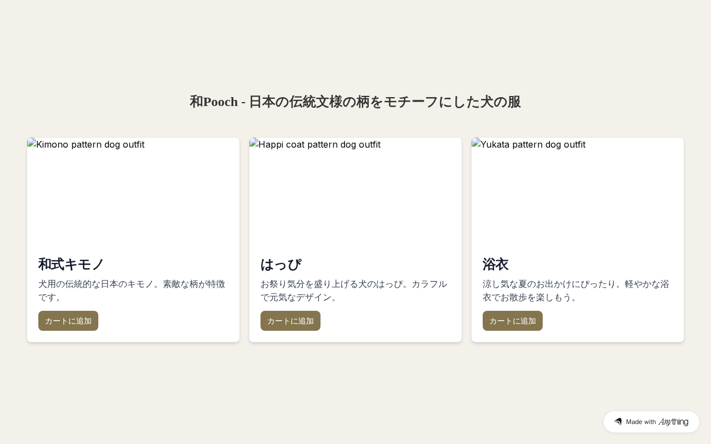The width and height of the screenshot is (711, 444).
Task: Add 浴衣 to the cart
Action: [x=513, y=321]
